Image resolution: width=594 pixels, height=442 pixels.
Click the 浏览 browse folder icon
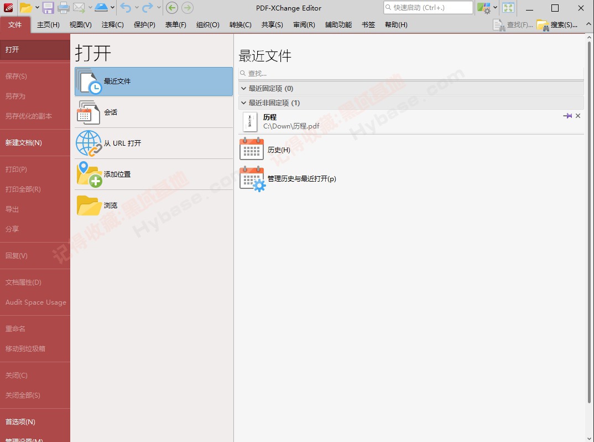pyautogui.click(x=89, y=205)
